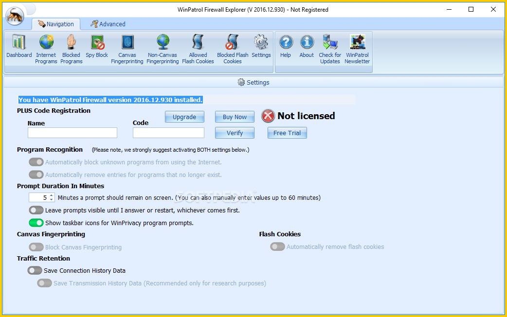The width and height of the screenshot is (507, 317).
Task: Open Blocked Flash Cookies
Action: click(233, 49)
